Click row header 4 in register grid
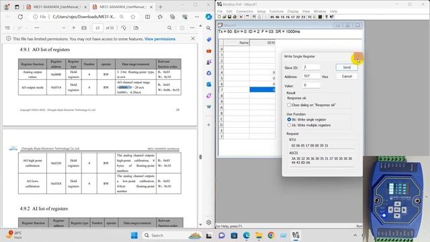Image resolution: width=430 pixels, height=242 pixels. point(221,73)
